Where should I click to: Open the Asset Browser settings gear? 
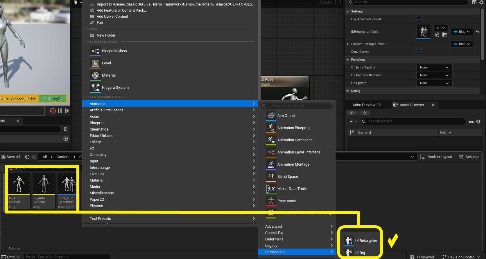478,122
